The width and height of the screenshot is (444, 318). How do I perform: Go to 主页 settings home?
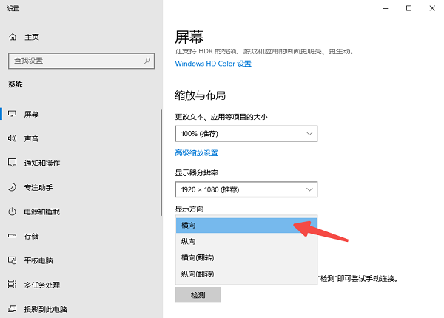32,37
